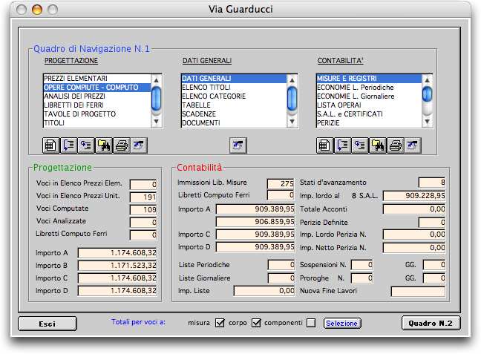The image size is (481, 354).
Task: Minimize the Via Guarducci window
Action: point(37,10)
